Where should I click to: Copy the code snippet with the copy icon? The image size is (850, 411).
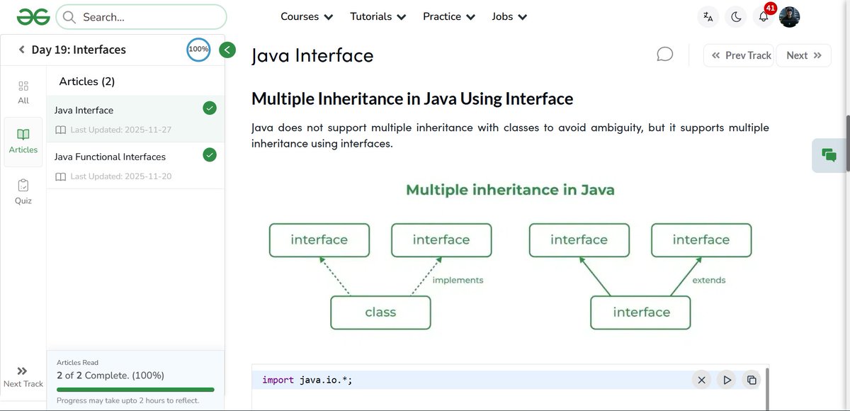pyautogui.click(x=751, y=380)
